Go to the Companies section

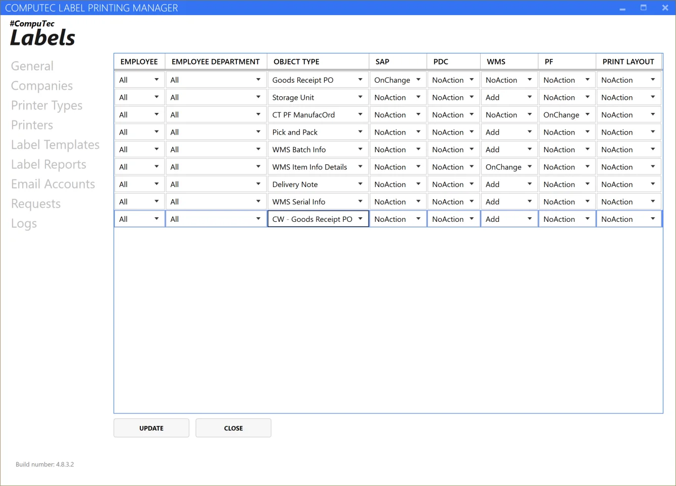(42, 86)
